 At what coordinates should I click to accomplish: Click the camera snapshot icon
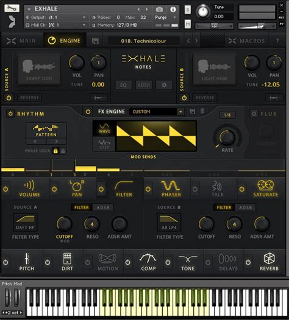tap(159, 9)
